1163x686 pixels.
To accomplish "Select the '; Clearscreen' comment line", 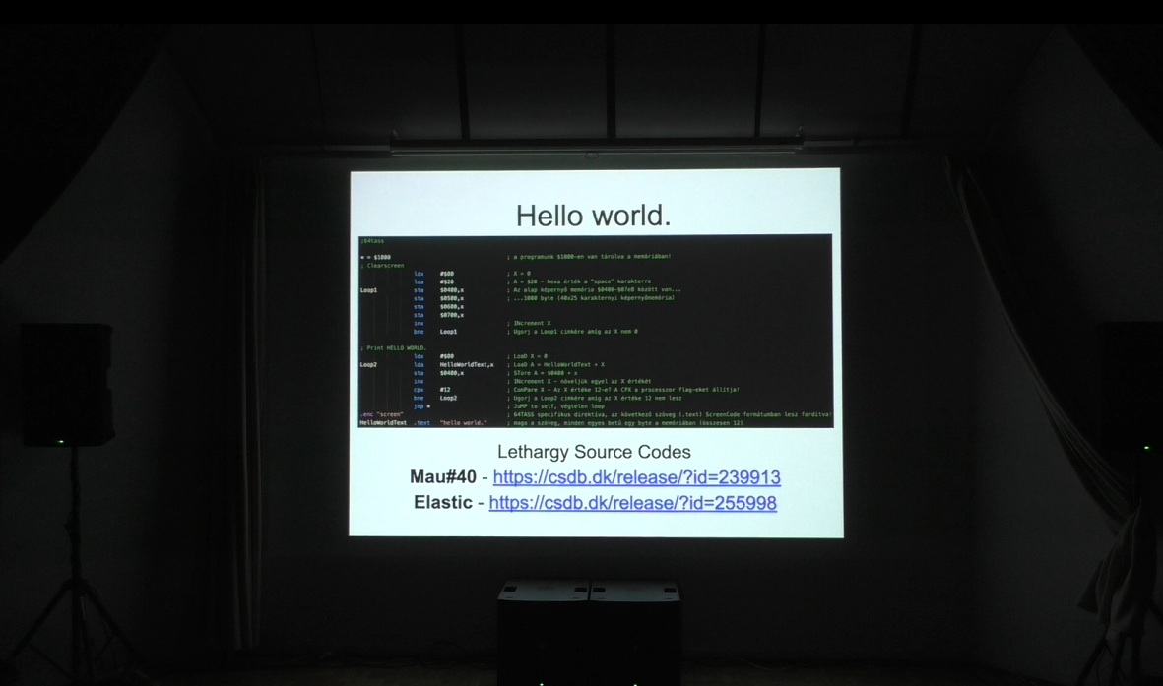I will click(x=382, y=266).
